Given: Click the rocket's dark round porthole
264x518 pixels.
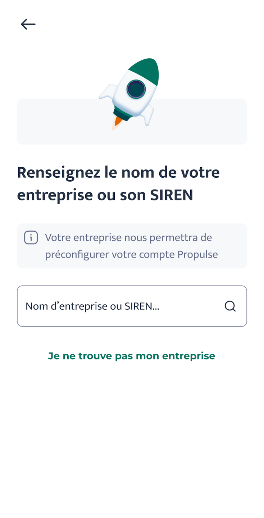Looking at the screenshot, I should pos(136,89).
